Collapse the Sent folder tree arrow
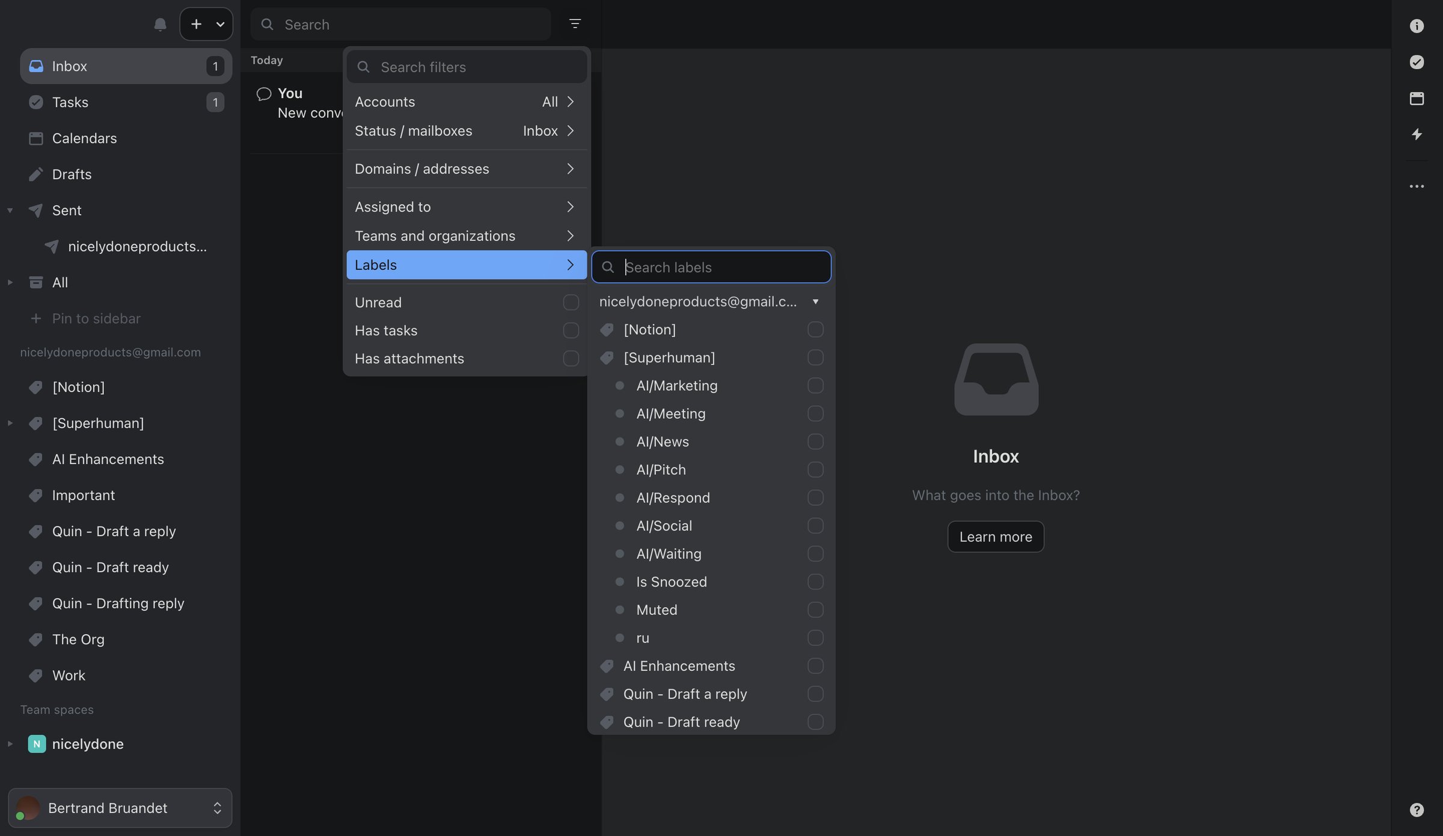Screen dimensions: 1443x836 10,210
